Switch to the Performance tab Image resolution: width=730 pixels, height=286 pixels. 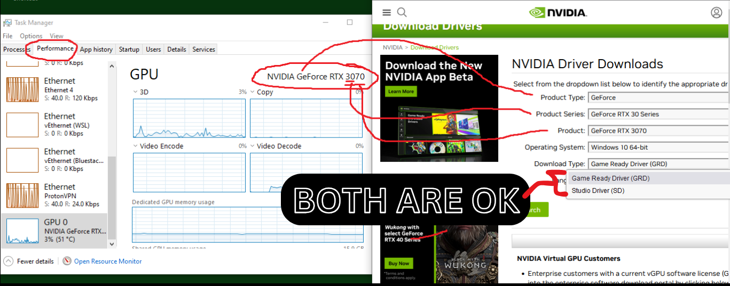(x=55, y=48)
